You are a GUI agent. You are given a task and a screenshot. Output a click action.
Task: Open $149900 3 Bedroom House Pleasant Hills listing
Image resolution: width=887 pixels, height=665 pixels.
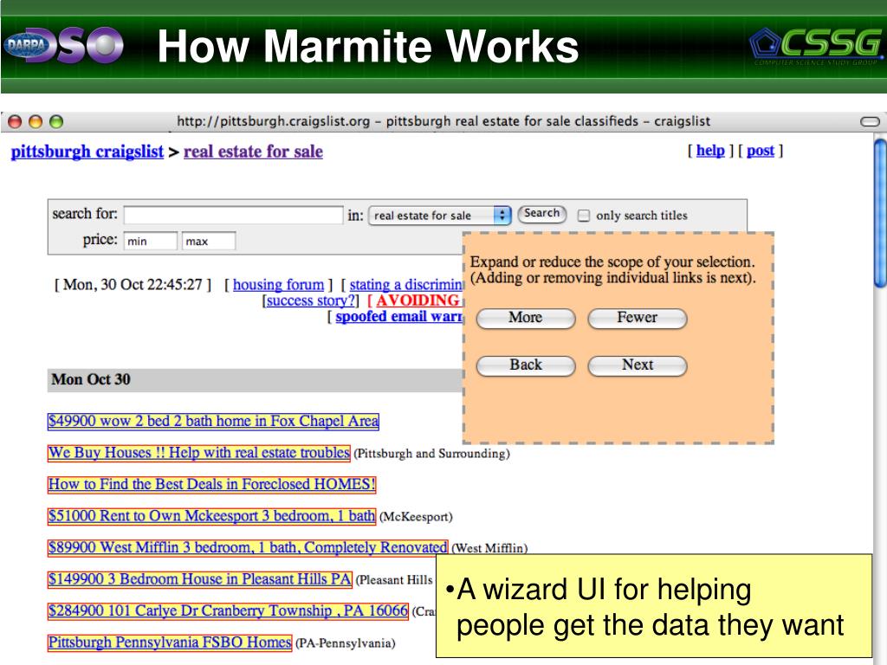(x=200, y=579)
